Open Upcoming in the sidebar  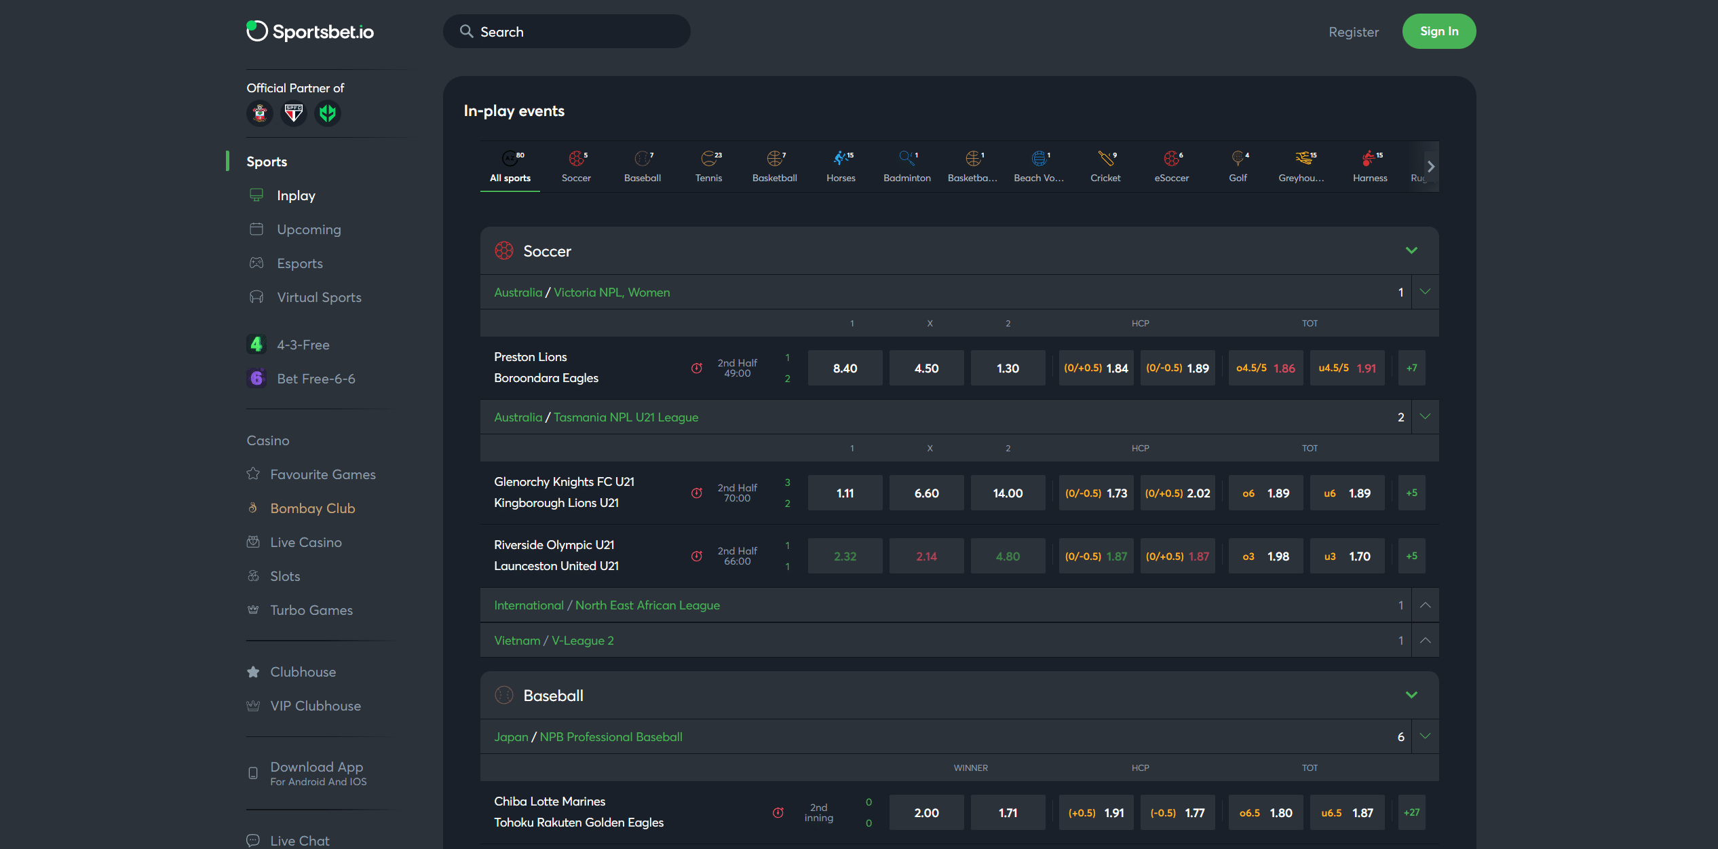click(x=309, y=229)
